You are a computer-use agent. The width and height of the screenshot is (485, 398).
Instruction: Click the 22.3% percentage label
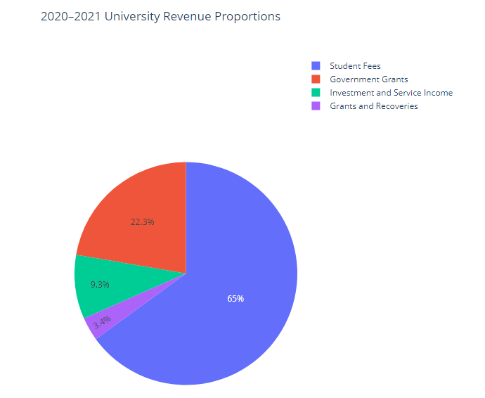pyautogui.click(x=142, y=222)
